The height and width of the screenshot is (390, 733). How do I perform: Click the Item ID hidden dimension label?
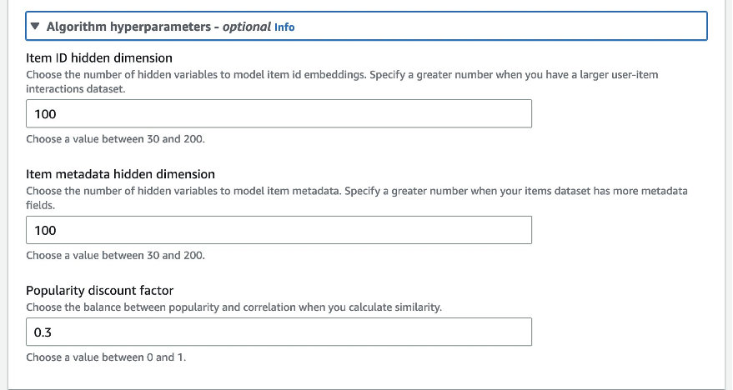[99, 57]
